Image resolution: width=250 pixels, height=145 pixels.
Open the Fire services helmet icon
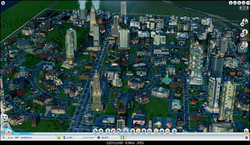pyautogui.click(x=138, y=131)
